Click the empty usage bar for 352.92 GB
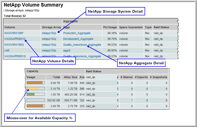Image resolution: width=197 pixels, height=127 pixels. pos(36,100)
